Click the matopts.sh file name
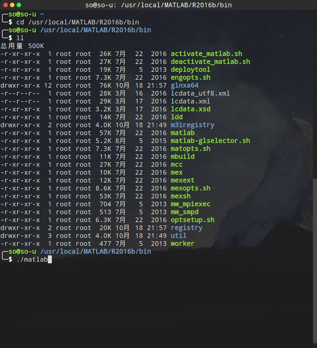Screen dimensions: 317x348 click(x=191, y=149)
